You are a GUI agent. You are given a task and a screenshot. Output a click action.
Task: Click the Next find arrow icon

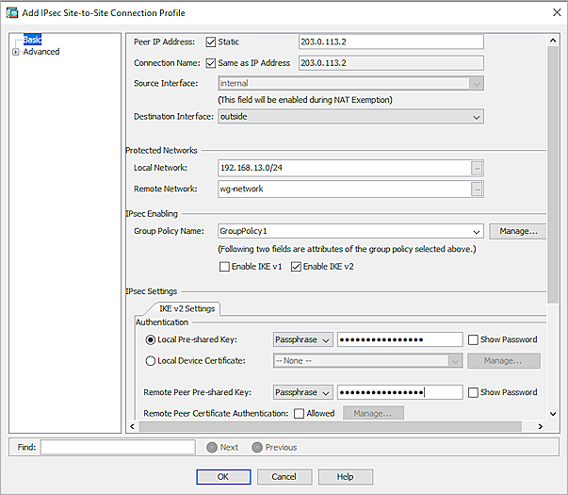click(212, 447)
